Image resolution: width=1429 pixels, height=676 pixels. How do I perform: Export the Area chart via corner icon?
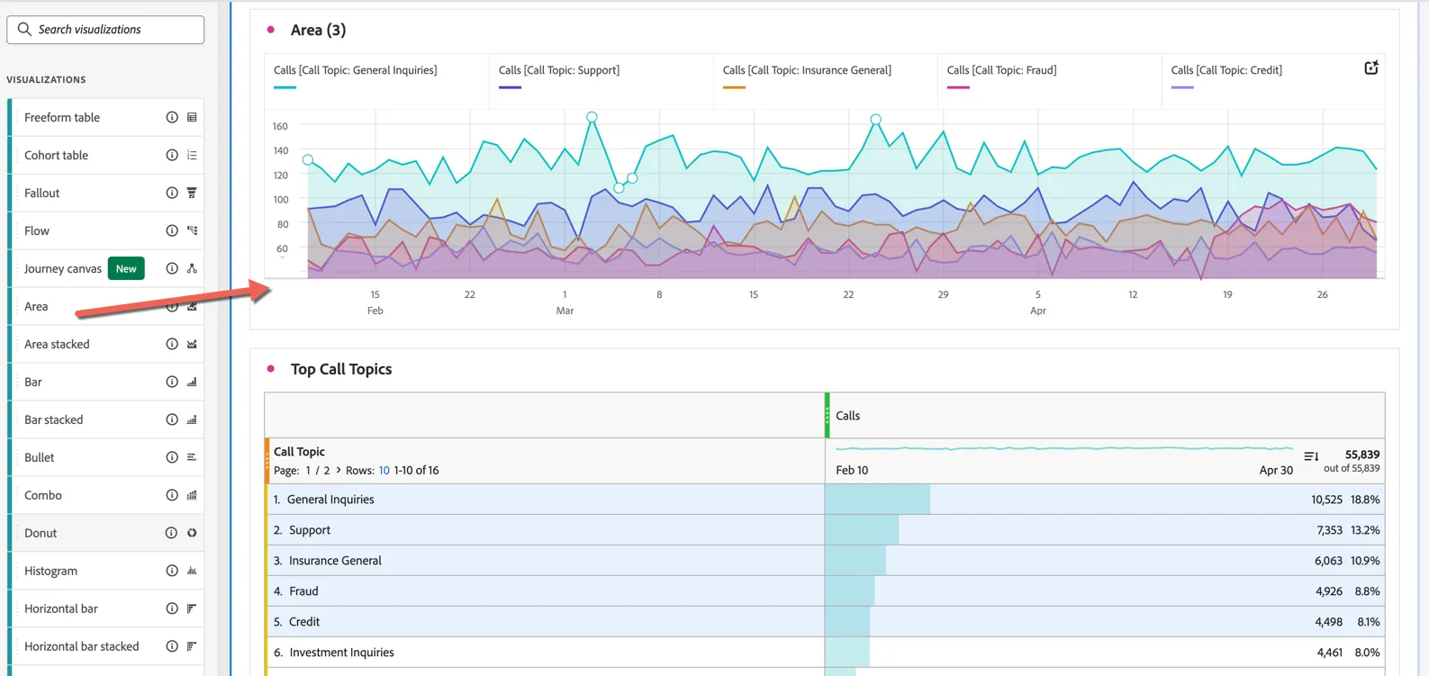1371,68
